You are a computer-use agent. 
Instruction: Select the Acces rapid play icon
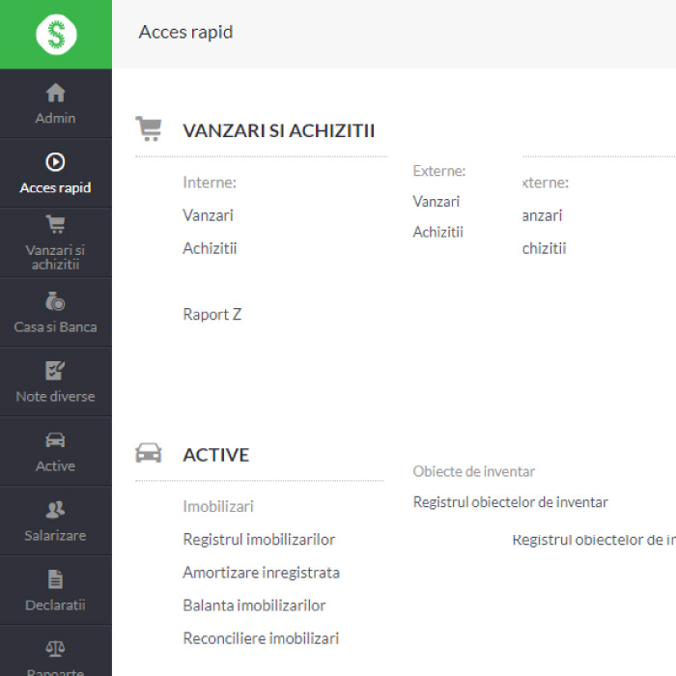point(56,162)
